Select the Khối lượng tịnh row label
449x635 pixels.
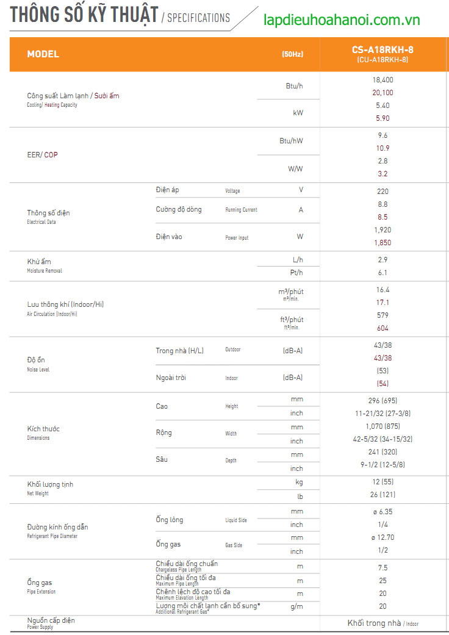(x=50, y=487)
